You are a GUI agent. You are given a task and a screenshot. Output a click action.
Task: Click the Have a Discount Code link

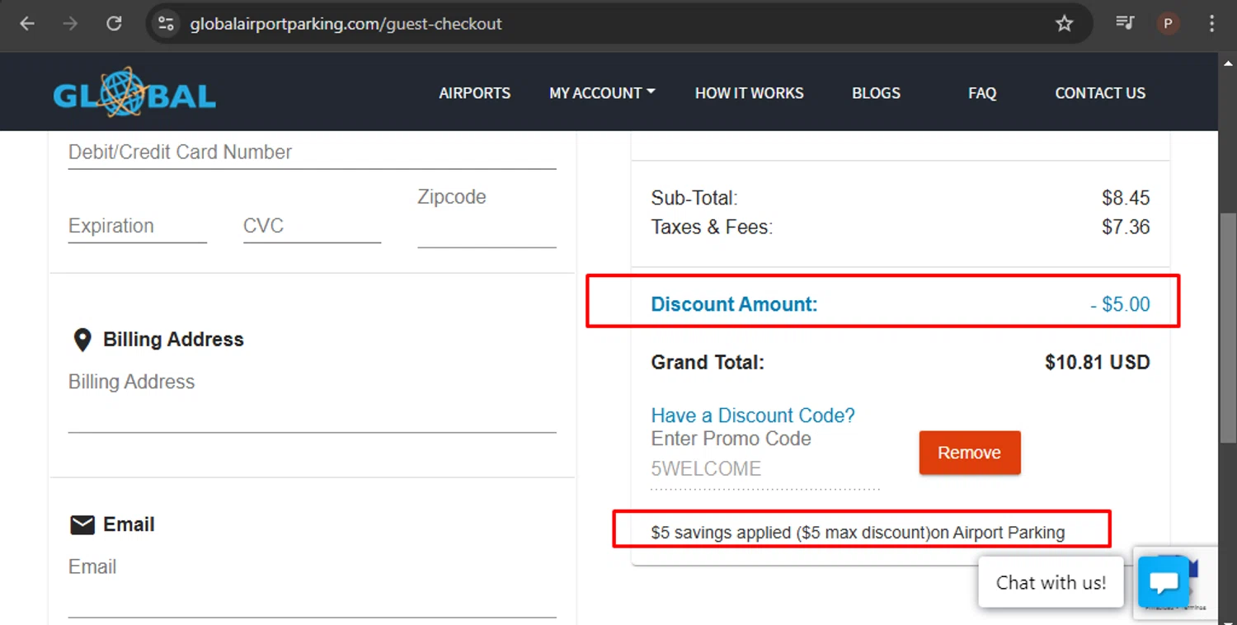[753, 416]
